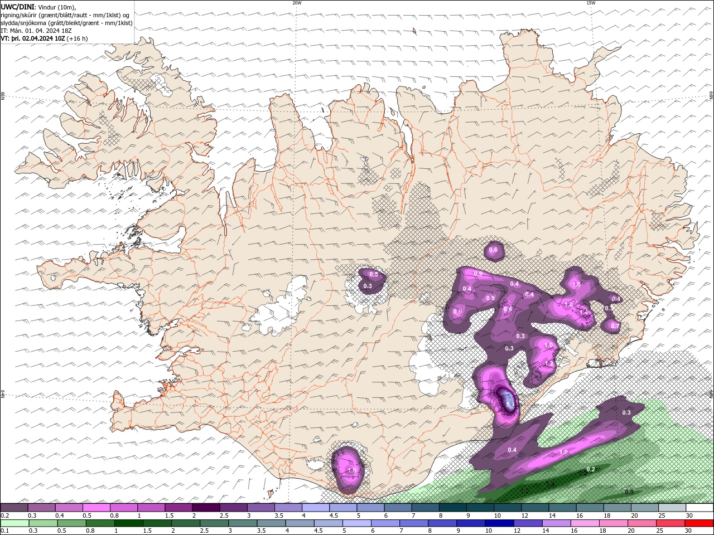714x535 pixels.
Task: Click the violet lower legend swatch between 12 and 14
Action: (x=527, y=523)
